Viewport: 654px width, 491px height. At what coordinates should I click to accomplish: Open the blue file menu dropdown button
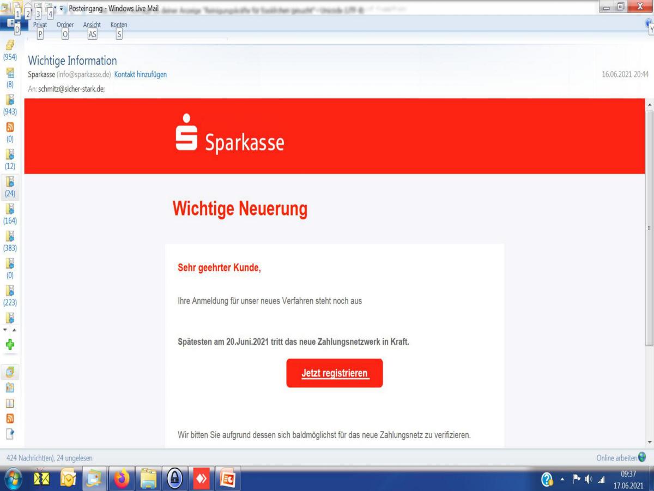[x=11, y=24]
